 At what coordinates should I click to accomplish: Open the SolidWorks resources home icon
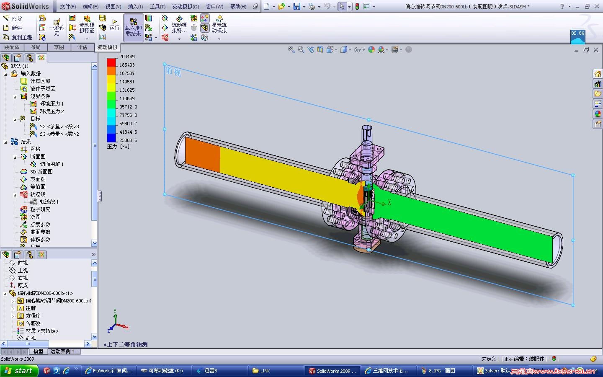pyautogui.click(x=598, y=74)
